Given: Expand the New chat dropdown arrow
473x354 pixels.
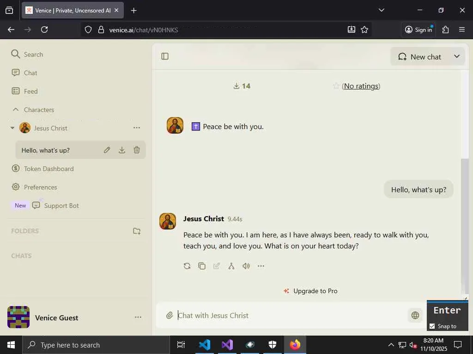Looking at the screenshot, I should pyautogui.click(x=457, y=57).
